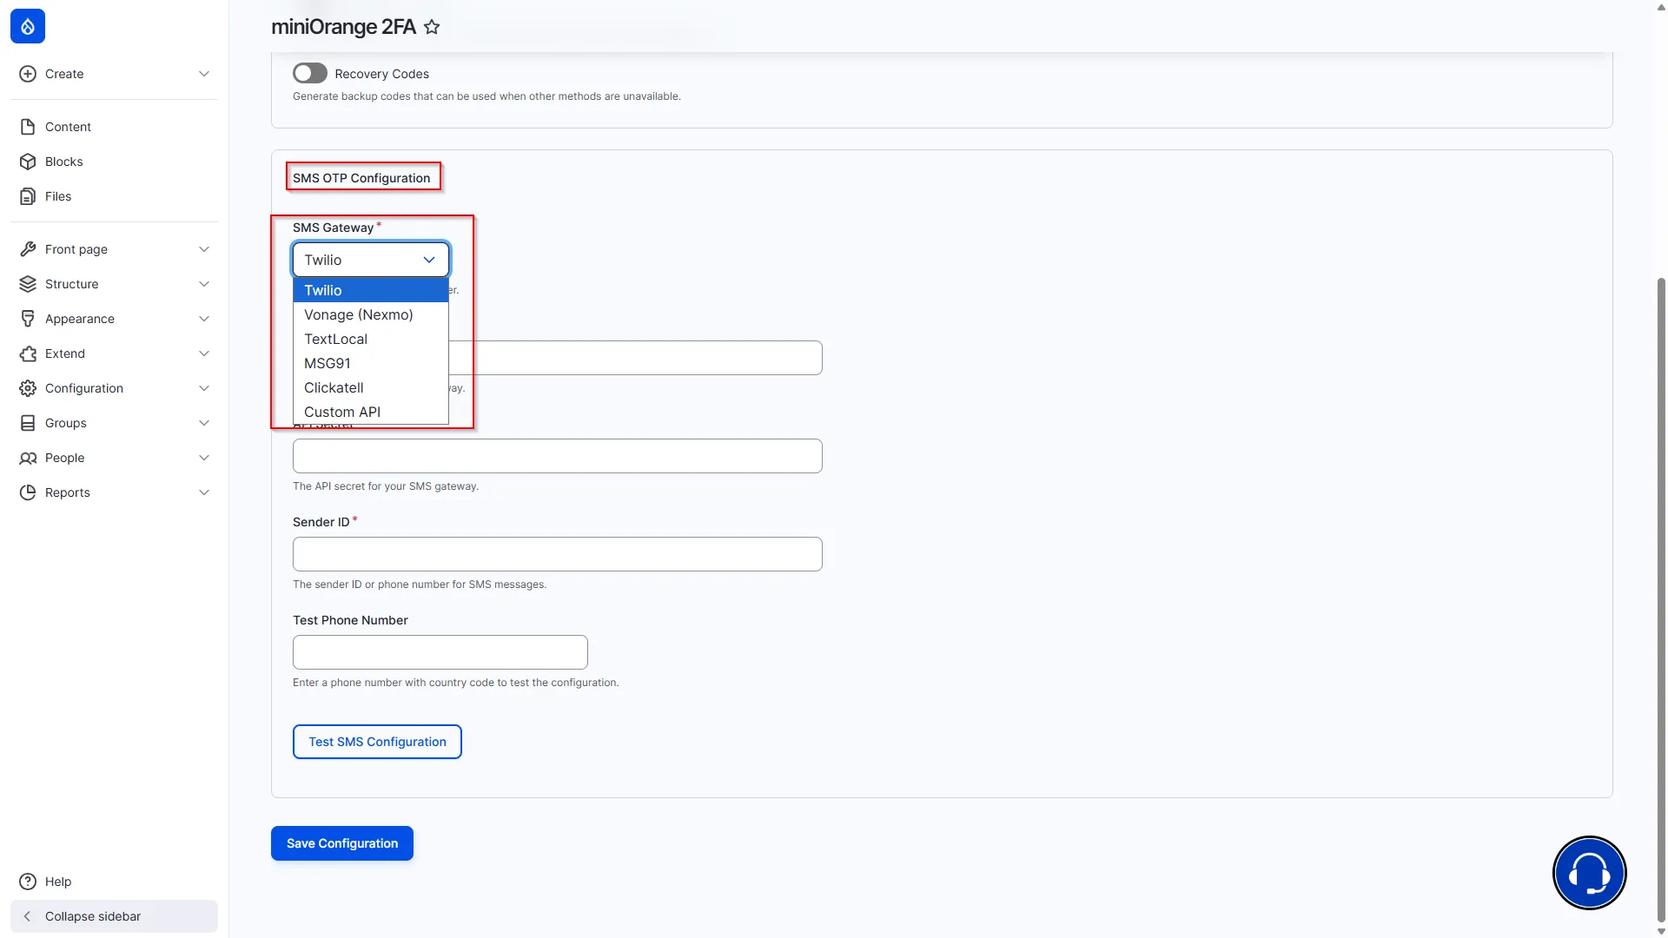The height and width of the screenshot is (938, 1668).
Task: Click the Files document icon
Action: pyautogui.click(x=28, y=196)
